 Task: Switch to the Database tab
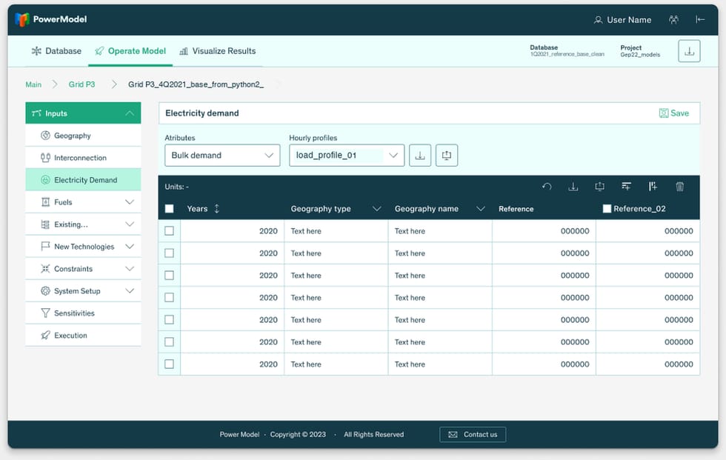pyautogui.click(x=56, y=51)
